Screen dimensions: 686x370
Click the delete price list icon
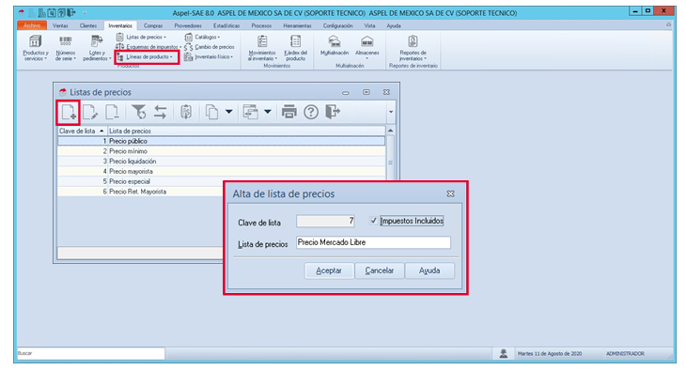point(112,113)
